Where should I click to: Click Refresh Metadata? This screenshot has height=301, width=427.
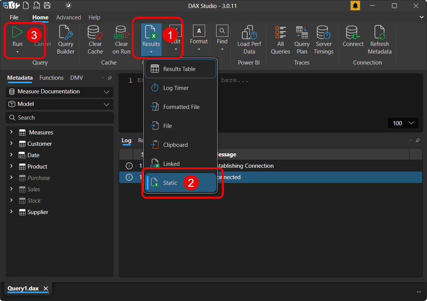click(380, 40)
